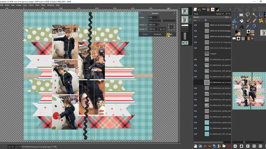Open the layers dock tab configuration menu

[x=230, y=10]
